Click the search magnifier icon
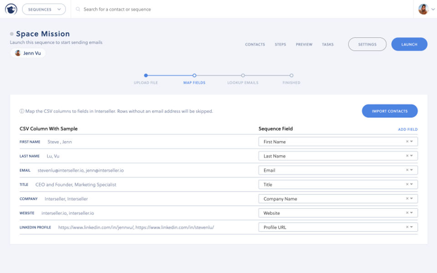 [x=78, y=9]
